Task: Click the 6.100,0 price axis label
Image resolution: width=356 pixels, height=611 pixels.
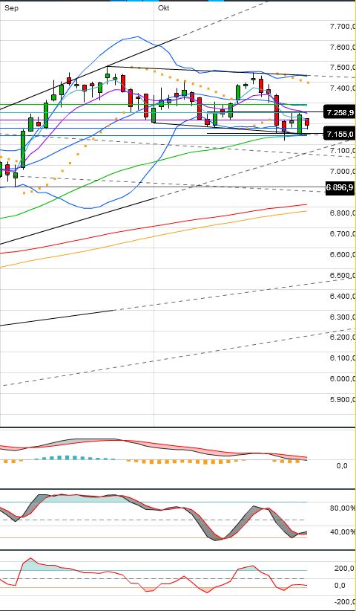Action: point(343,358)
